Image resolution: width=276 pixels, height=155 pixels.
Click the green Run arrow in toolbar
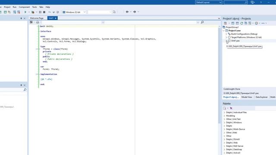[25, 12]
